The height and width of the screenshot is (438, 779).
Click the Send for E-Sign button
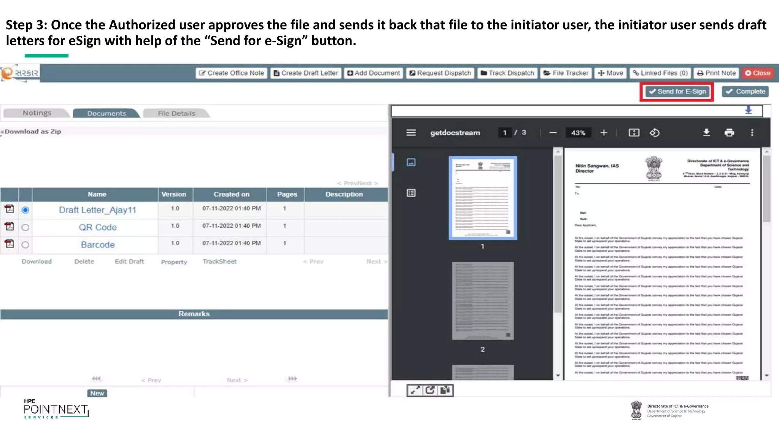pyautogui.click(x=677, y=92)
